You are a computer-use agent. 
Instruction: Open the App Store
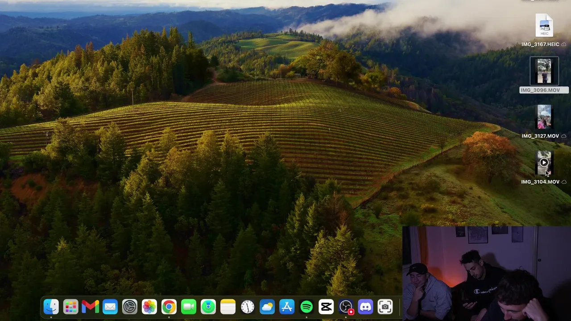[x=286, y=307]
